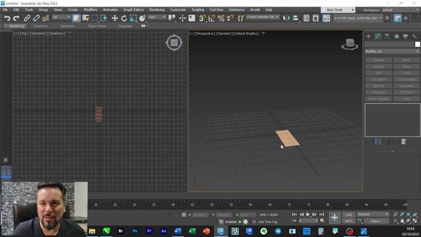Go to the start frame
The width and height of the screenshot is (421, 237).
[295, 215]
